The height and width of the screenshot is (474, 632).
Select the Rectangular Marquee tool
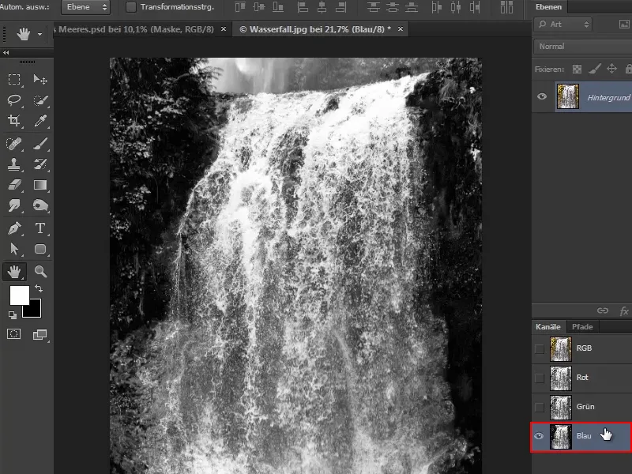[14, 80]
